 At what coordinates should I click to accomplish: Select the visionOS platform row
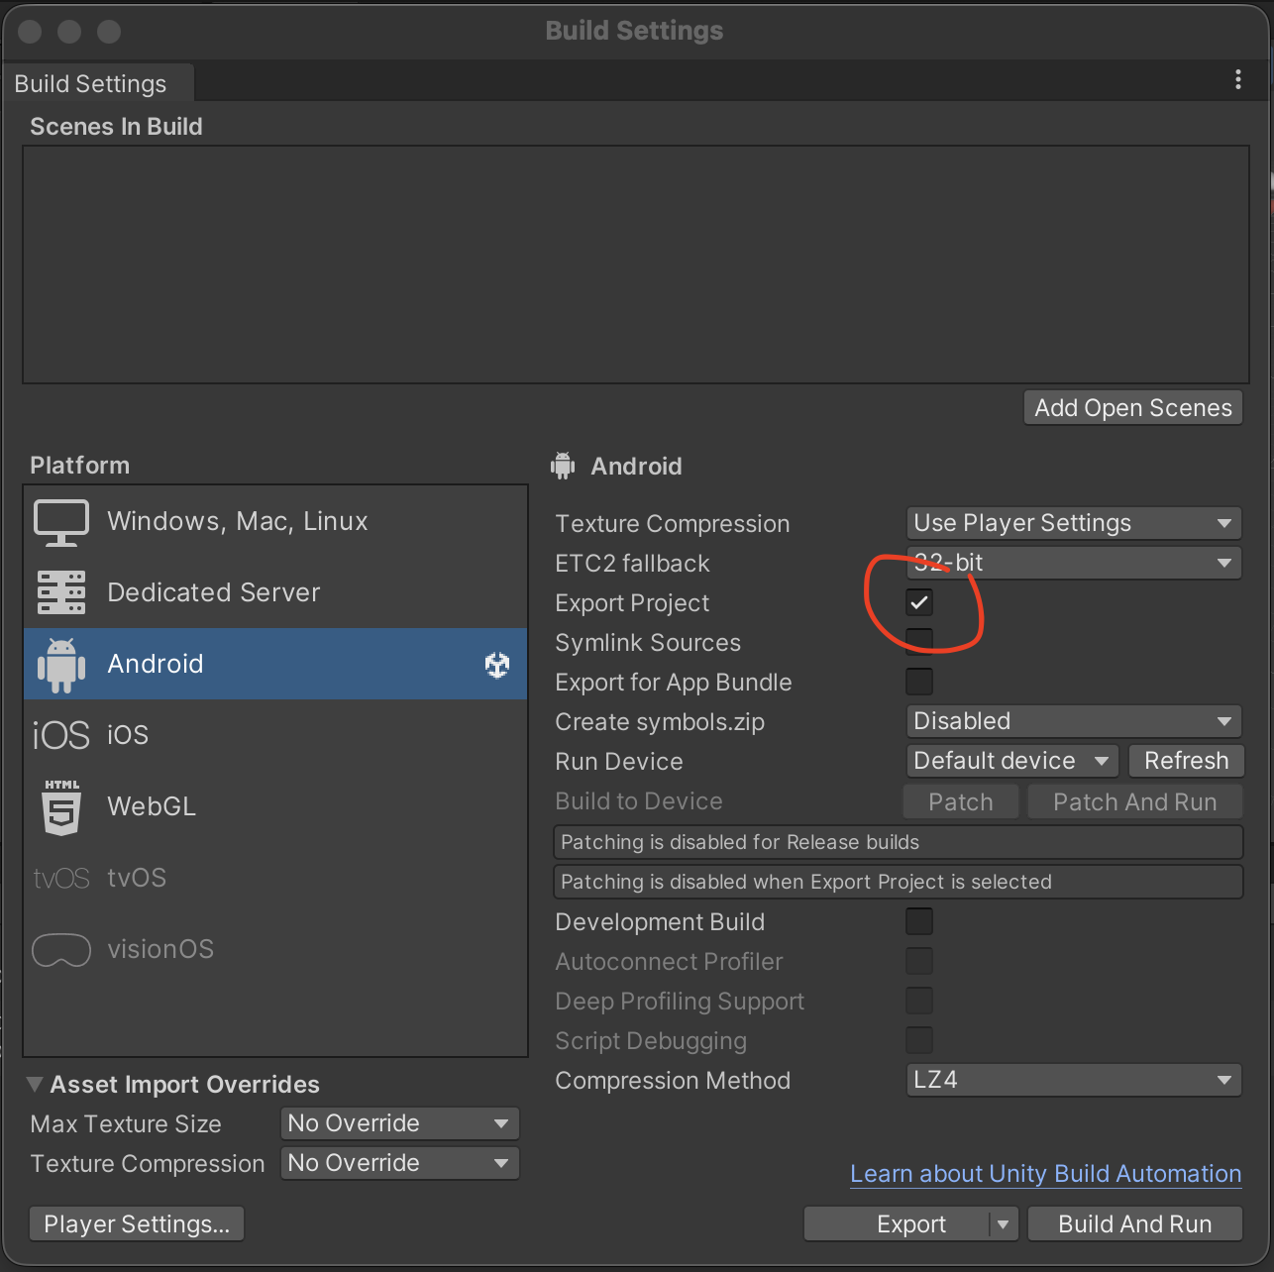pos(275,949)
